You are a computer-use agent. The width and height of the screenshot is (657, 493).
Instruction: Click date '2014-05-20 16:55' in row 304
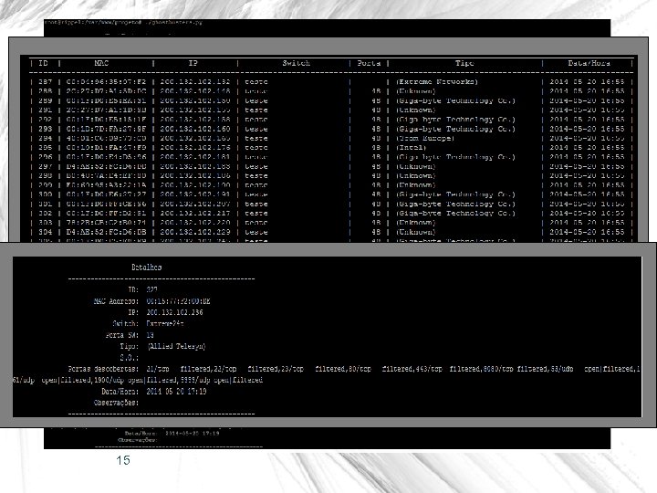click(587, 232)
